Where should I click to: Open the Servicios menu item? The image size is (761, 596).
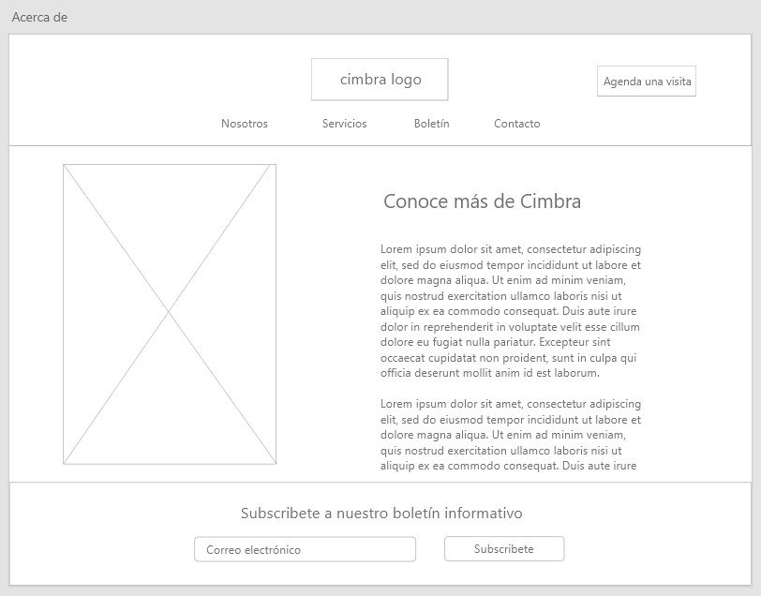345,124
